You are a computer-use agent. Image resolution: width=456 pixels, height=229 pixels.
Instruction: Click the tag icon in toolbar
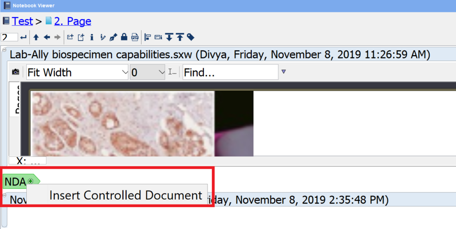pyautogui.click(x=191, y=37)
